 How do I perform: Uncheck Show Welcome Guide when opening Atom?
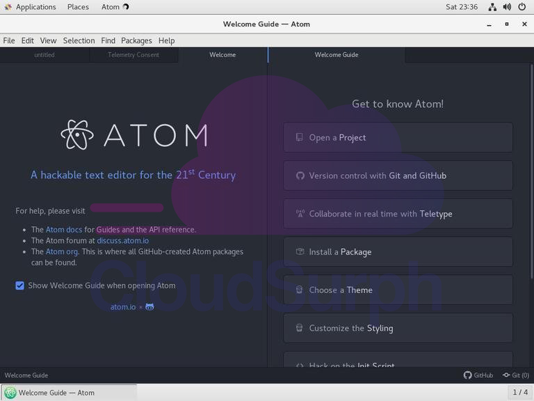(19, 285)
